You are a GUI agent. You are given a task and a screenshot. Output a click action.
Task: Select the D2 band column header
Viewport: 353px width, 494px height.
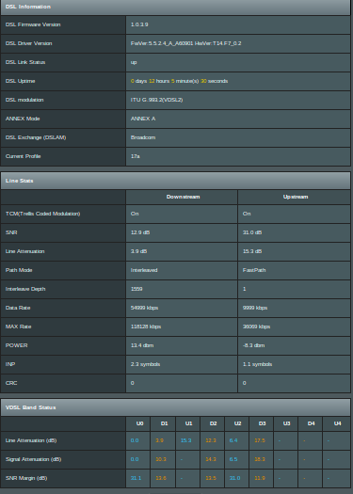pyautogui.click(x=213, y=423)
